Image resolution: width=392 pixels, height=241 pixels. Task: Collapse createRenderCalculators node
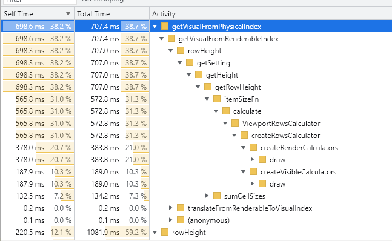click(x=243, y=147)
